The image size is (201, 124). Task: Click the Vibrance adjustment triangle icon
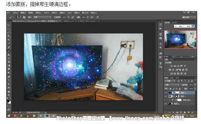tap(185, 66)
